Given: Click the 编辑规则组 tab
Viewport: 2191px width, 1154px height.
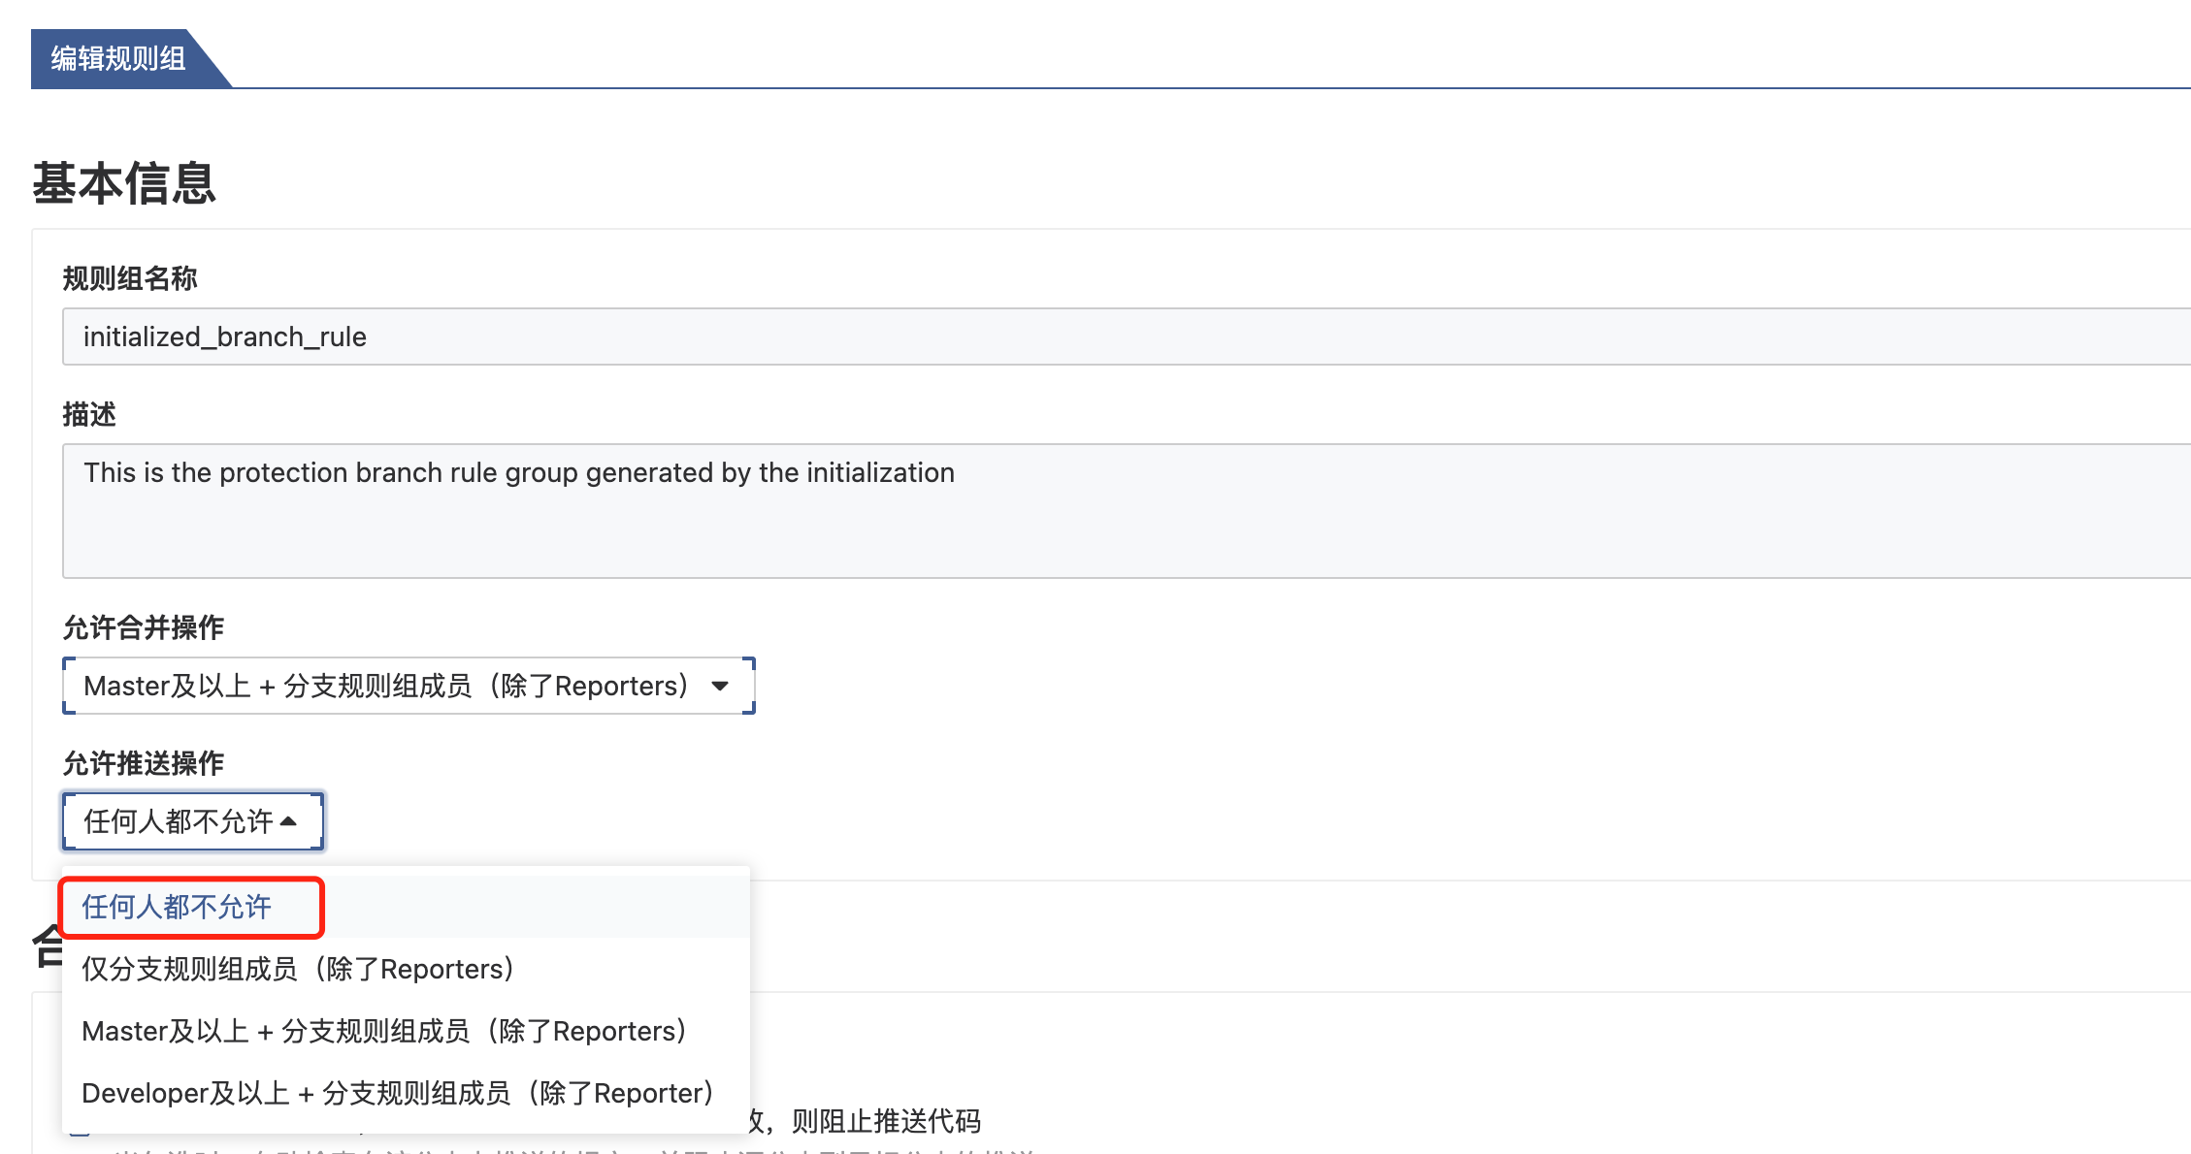Looking at the screenshot, I should (x=118, y=59).
